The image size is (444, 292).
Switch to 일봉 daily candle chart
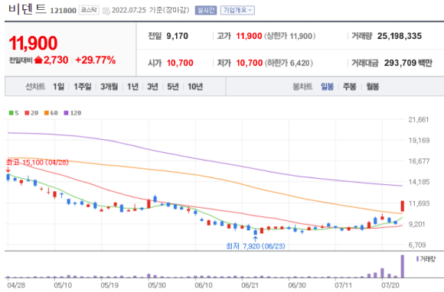(327, 86)
